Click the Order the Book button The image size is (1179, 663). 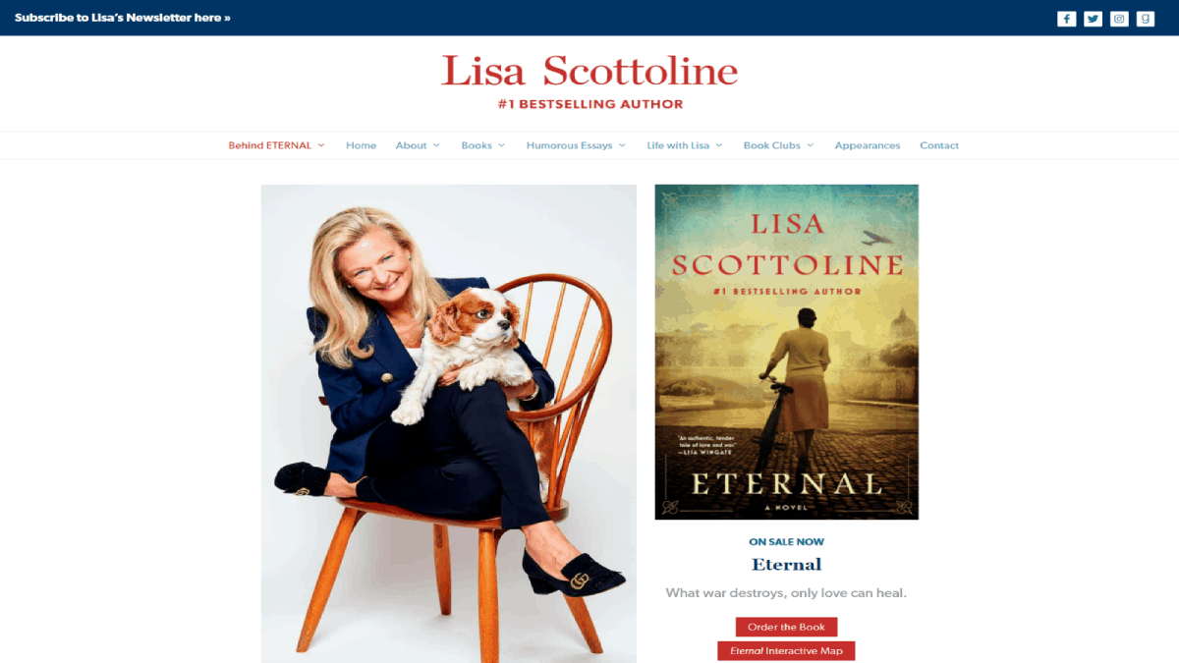786,627
